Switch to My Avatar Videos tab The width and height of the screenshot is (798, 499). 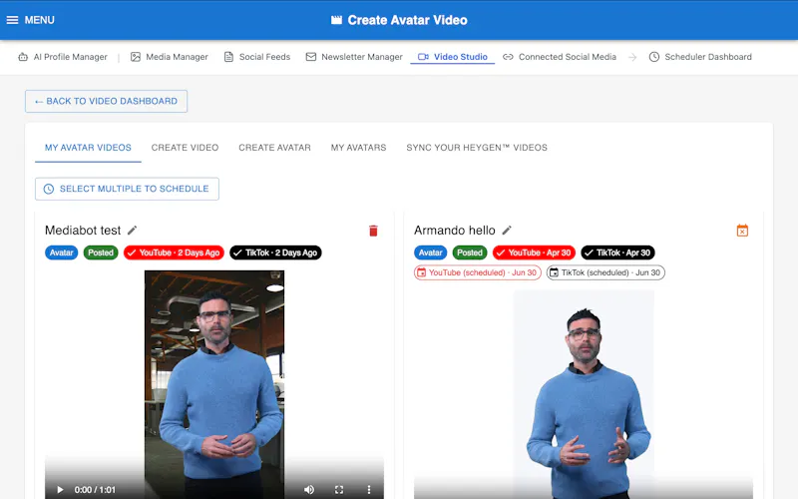[x=88, y=148]
